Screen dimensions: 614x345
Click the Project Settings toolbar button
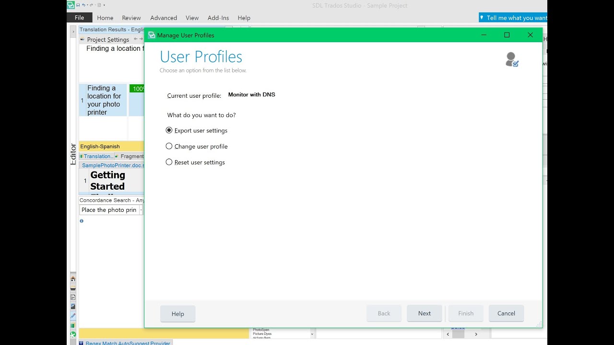coord(105,39)
